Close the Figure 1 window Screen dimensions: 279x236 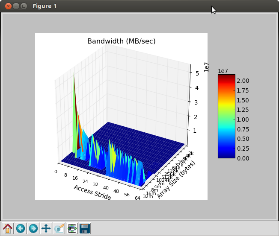[x=8, y=6]
